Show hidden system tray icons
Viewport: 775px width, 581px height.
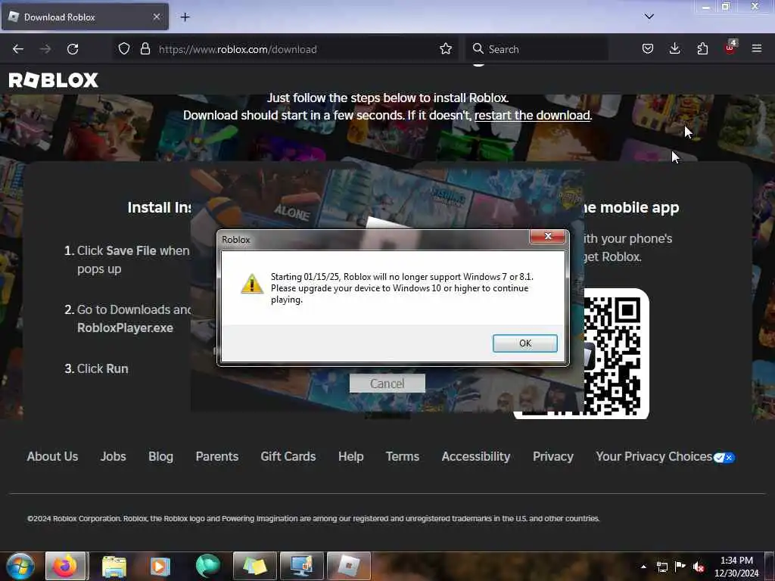(x=643, y=567)
